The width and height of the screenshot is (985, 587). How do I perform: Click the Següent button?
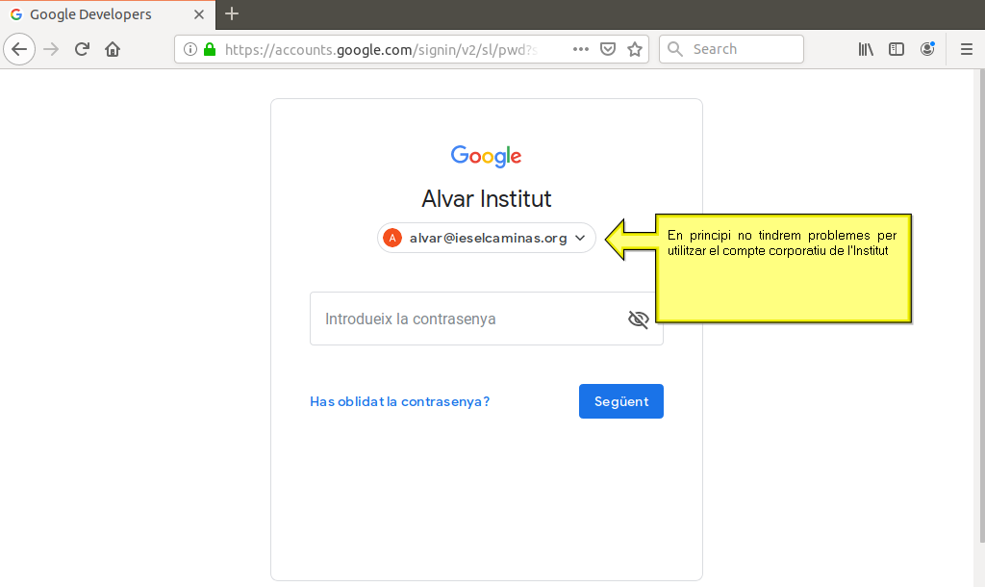point(621,401)
